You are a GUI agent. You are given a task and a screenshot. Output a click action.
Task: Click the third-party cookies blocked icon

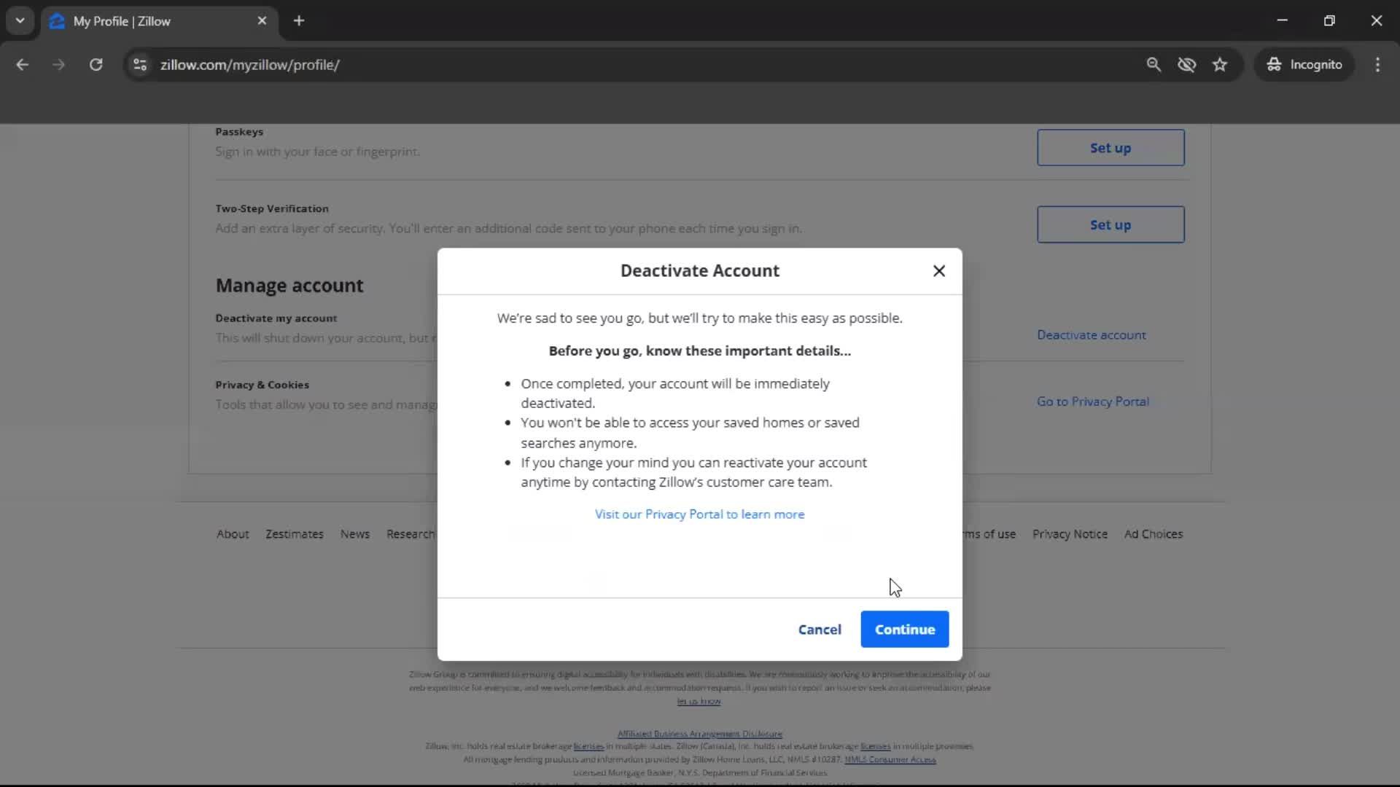tap(1187, 64)
